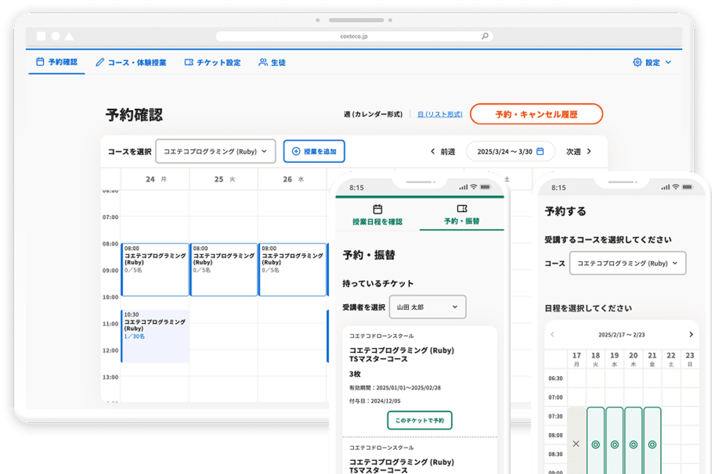Click the pencil icon for courses and trial lessons
Image resolution: width=712 pixels, height=474 pixels.
pyautogui.click(x=100, y=62)
